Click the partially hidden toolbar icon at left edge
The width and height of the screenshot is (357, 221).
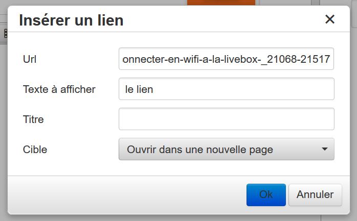5,33
